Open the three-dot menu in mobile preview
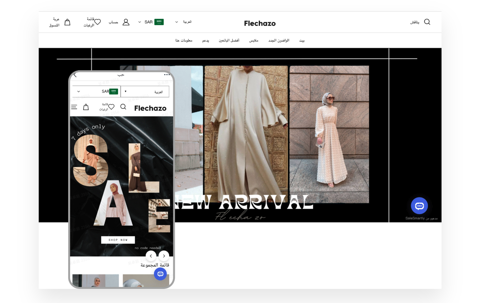480x303 pixels. click(x=167, y=75)
